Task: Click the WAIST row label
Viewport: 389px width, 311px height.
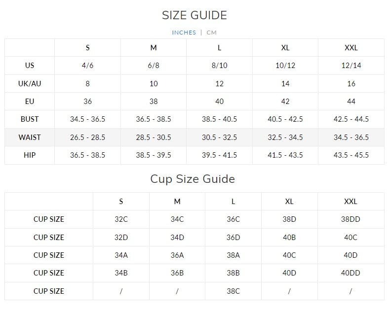Action: (29, 137)
